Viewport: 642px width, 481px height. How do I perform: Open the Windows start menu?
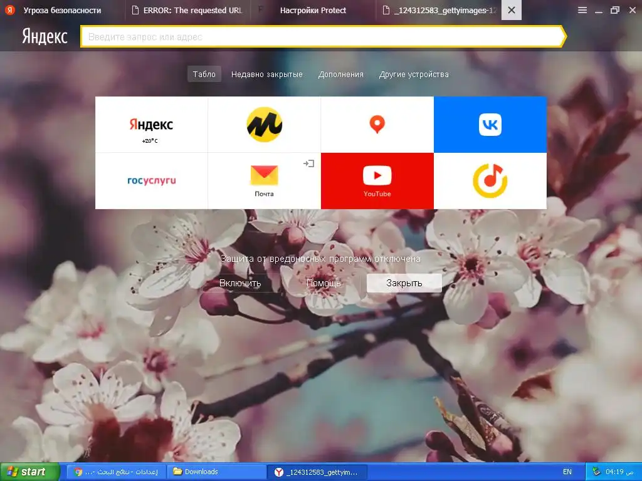click(29, 472)
